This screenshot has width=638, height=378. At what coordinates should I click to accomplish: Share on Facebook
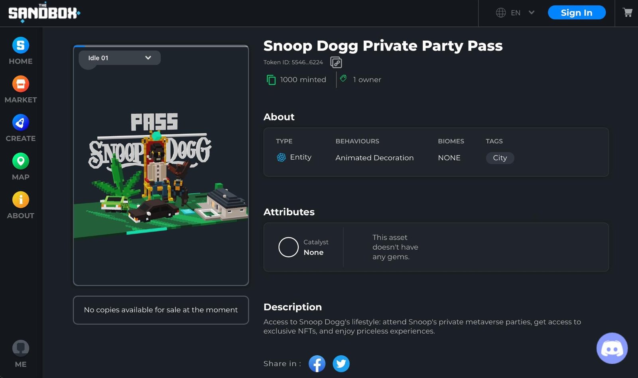[x=317, y=364]
